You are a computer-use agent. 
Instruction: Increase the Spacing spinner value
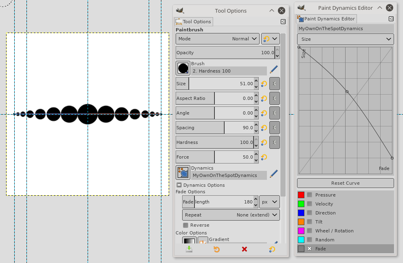(x=256, y=125)
